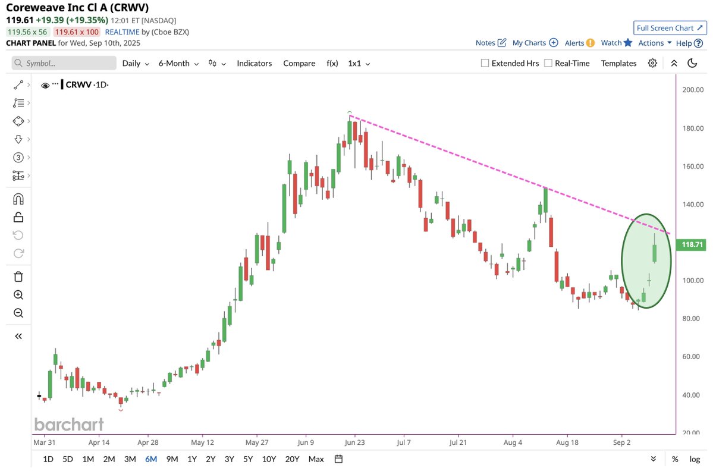Zoom out with the magnifier minus icon
Image resolution: width=713 pixels, height=471 pixels.
(x=18, y=313)
